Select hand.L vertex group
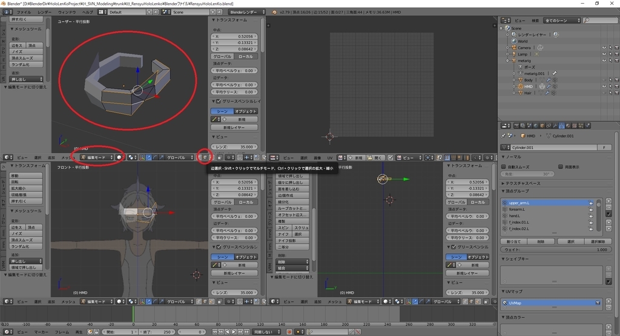The height and width of the screenshot is (336, 620). 549,216
